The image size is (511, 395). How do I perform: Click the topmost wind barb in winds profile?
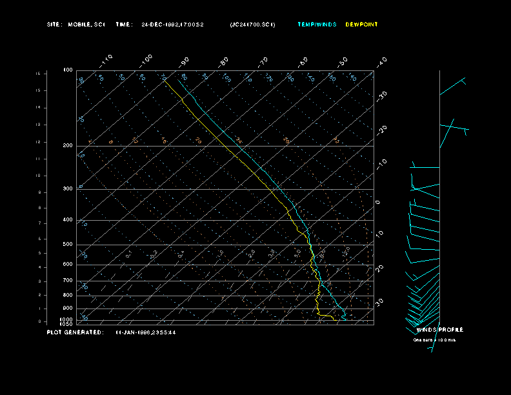[453, 86]
